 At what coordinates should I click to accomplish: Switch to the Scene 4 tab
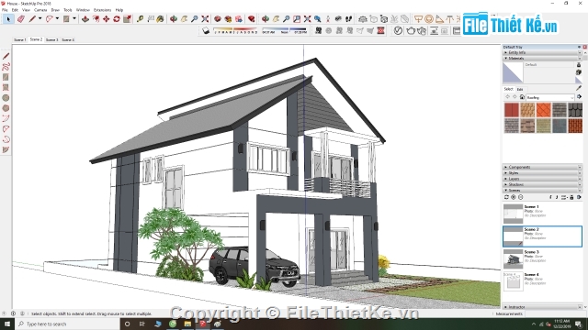coord(68,39)
